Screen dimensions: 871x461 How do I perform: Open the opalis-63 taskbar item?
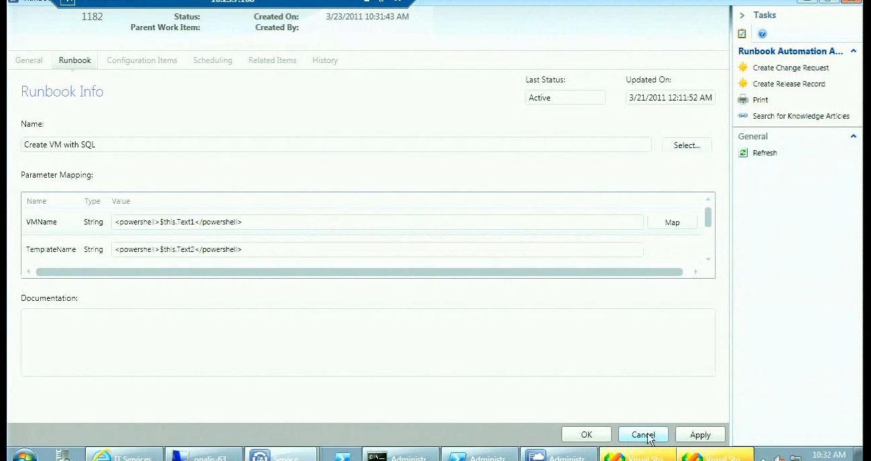[x=204, y=455]
